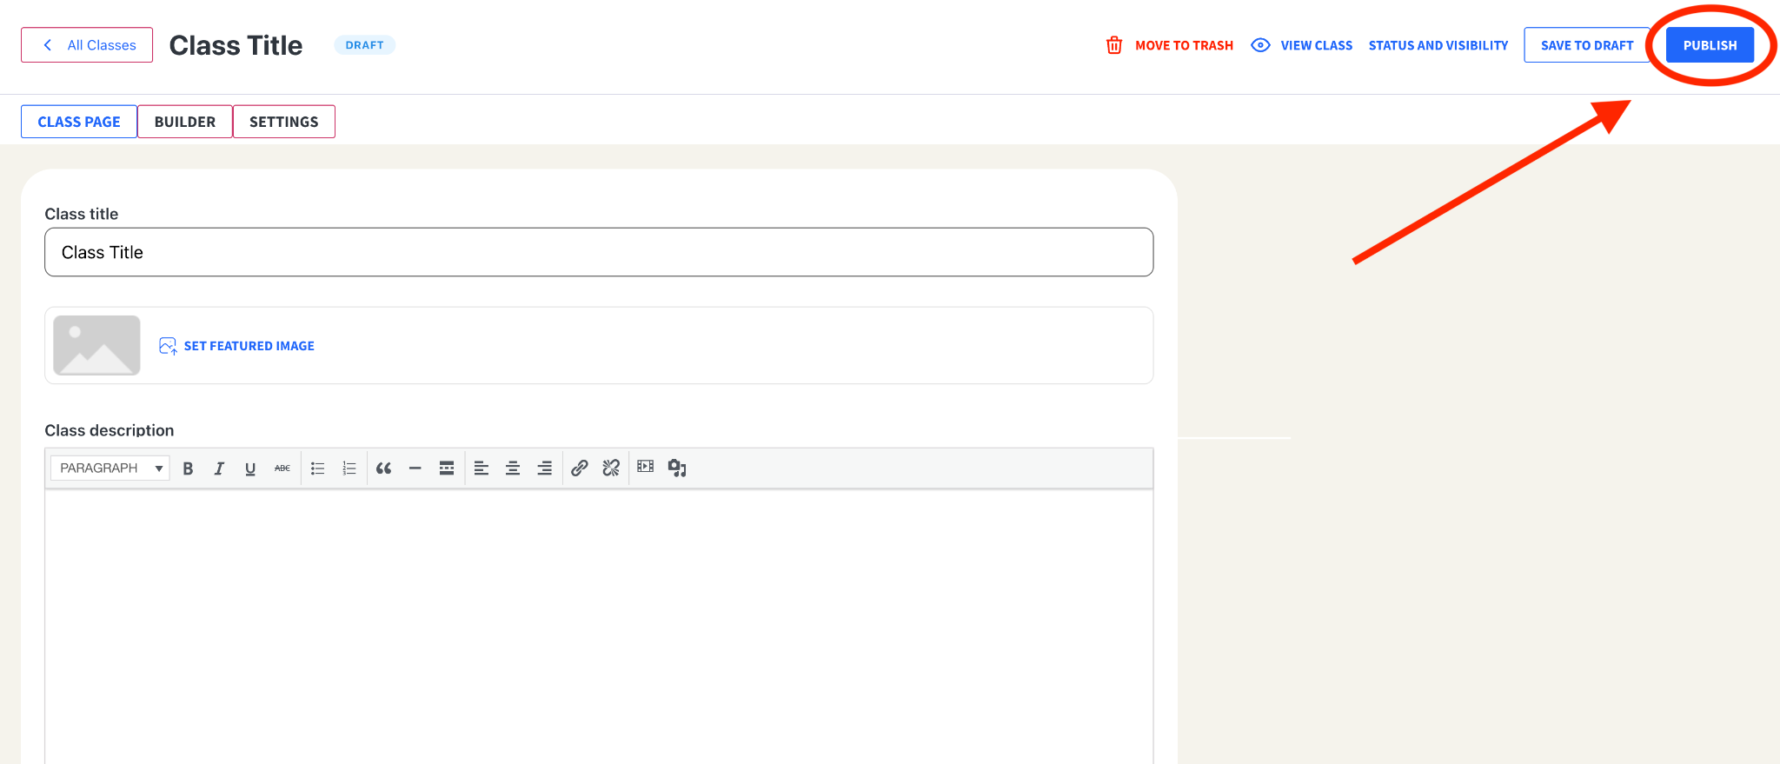Insert a horizontal line

tap(415, 468)
